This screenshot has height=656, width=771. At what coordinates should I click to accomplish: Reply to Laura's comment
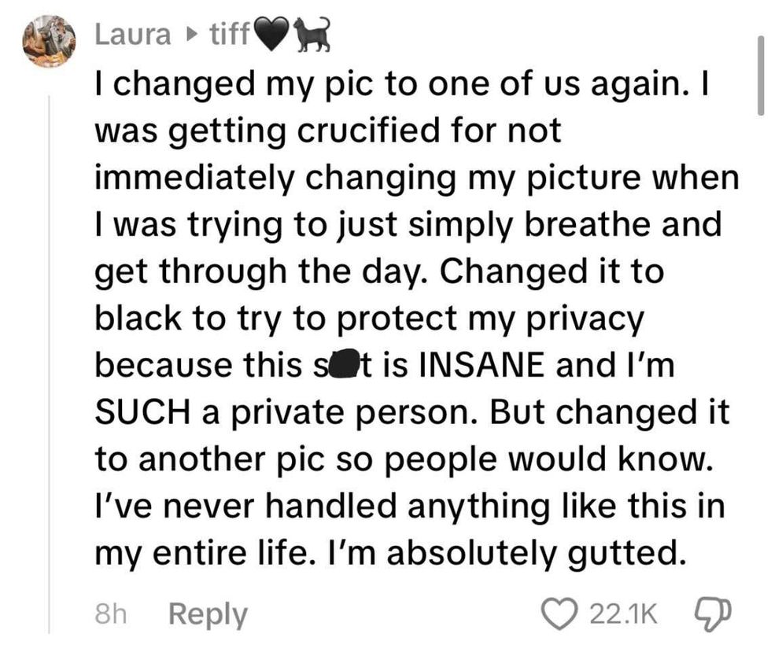click(x=208, y=614)
